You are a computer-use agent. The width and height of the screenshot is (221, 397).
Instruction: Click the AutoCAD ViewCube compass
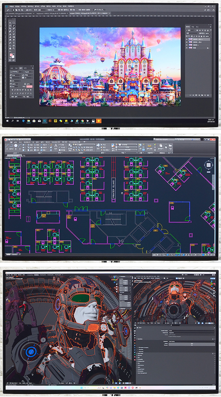click(x=208, y=165)
